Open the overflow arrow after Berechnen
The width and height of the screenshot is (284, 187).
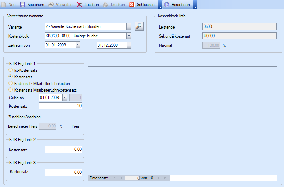coord(195,6)
